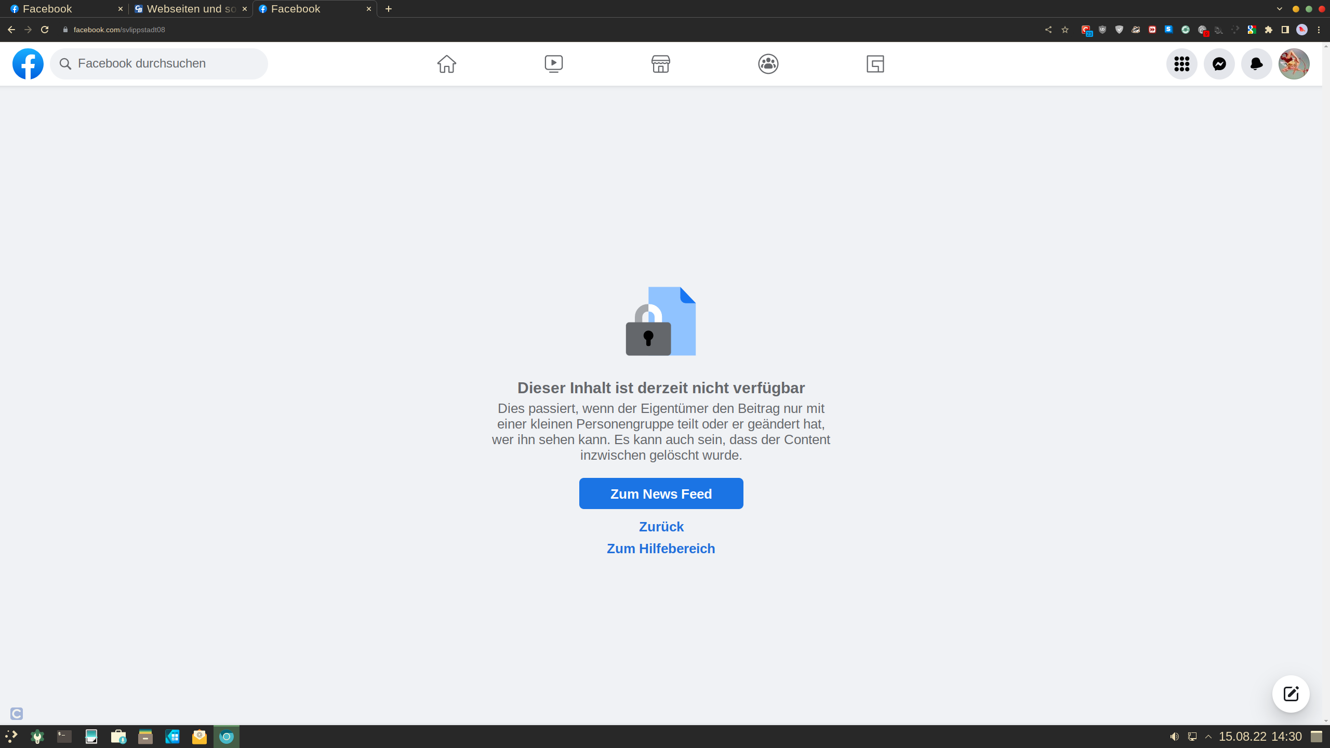This screenshot has width=1330, height=748.
Task: Open the Marketplace store icon
Action: (x=660, y=64)
